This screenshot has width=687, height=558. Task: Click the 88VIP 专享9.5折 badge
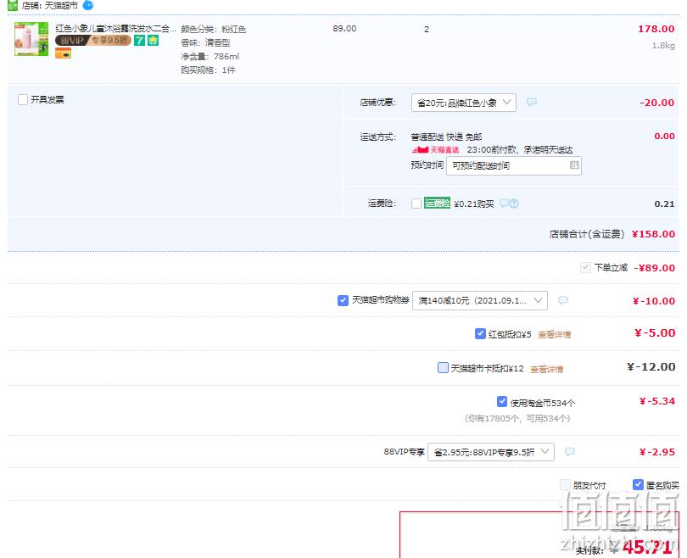(93, 41)
